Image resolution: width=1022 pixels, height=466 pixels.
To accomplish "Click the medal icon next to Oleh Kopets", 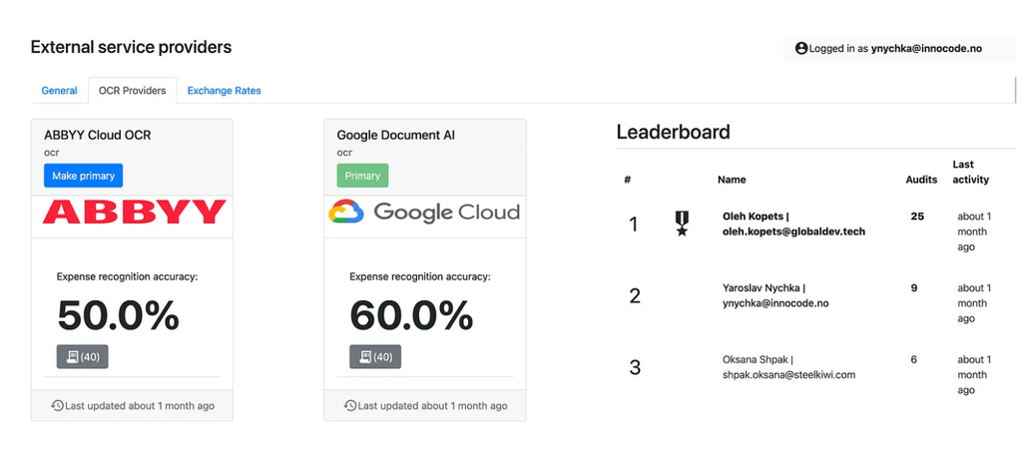I will (x=682, y=224).
